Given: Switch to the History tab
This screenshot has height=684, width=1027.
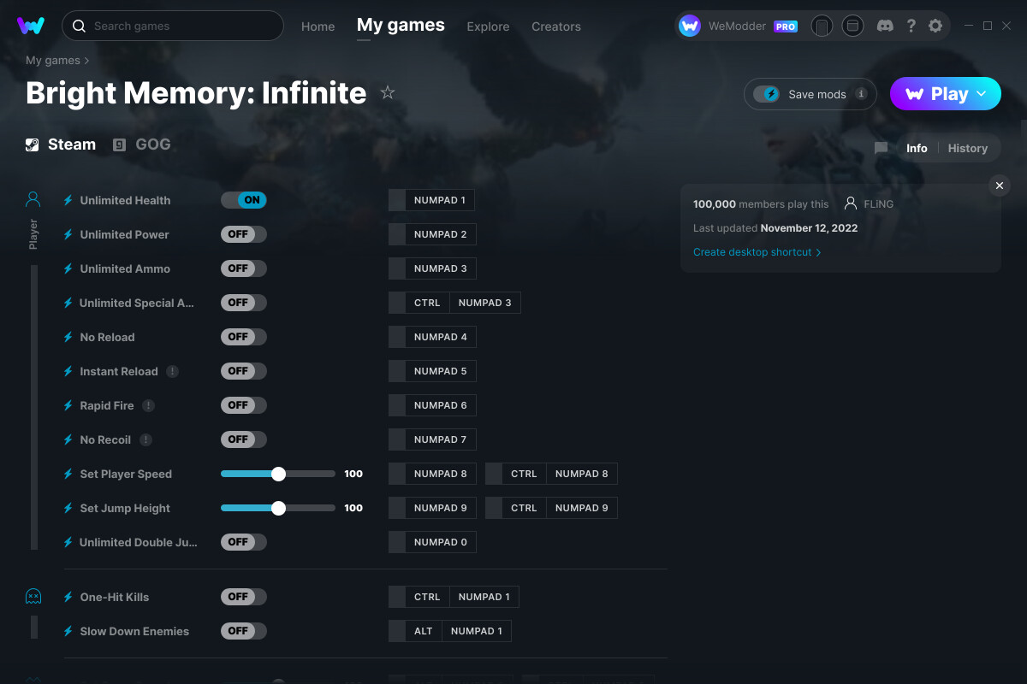Looking at the screenshot, I should pyautogui.click(x=967, y=148).
